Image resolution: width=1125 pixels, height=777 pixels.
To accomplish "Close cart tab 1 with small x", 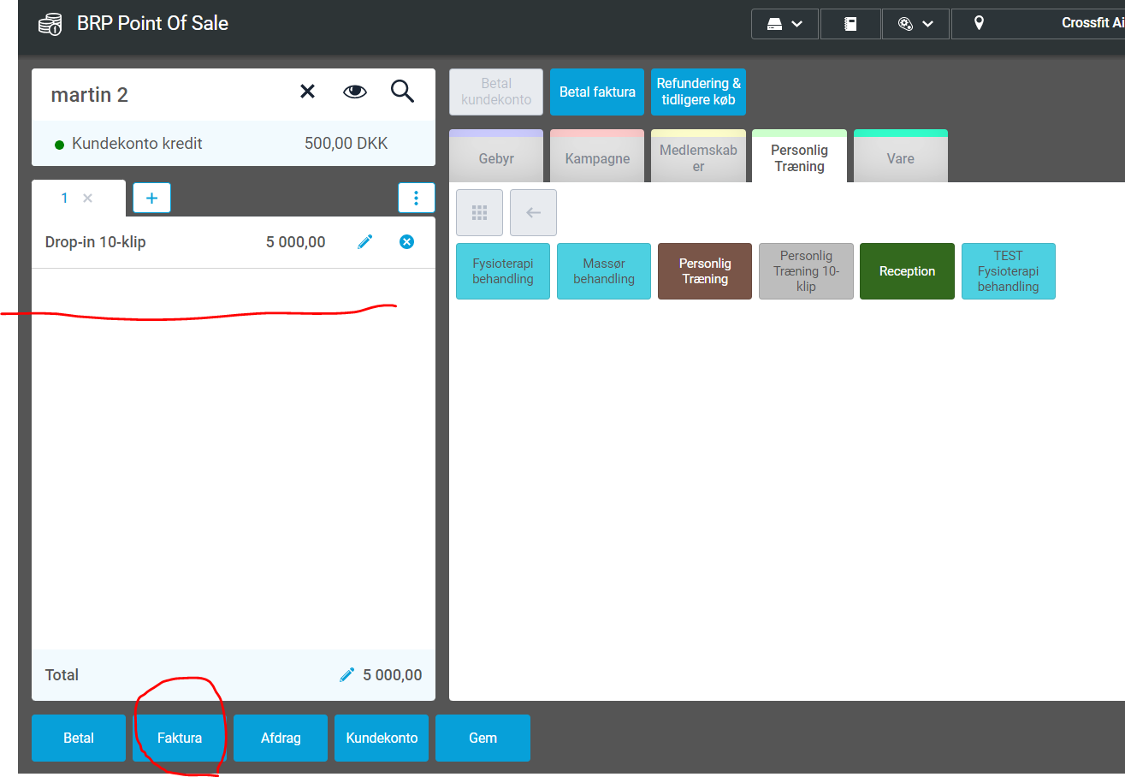I will pyautogui.click(x=87, y=199).
